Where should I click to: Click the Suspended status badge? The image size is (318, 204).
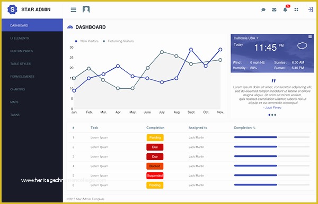click(155, 175)
